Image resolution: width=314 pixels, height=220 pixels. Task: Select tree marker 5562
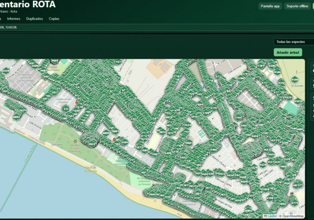183,157
